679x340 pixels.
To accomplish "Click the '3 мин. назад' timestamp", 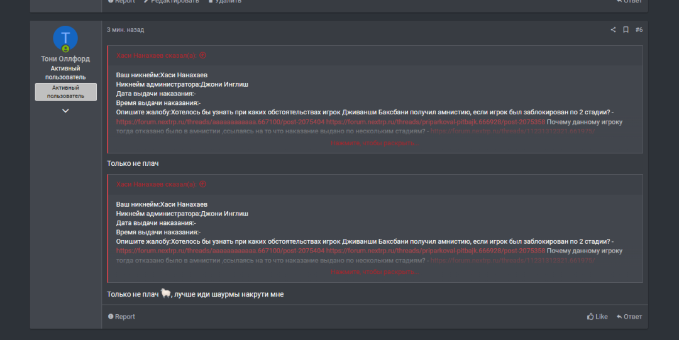I will 125,30.
